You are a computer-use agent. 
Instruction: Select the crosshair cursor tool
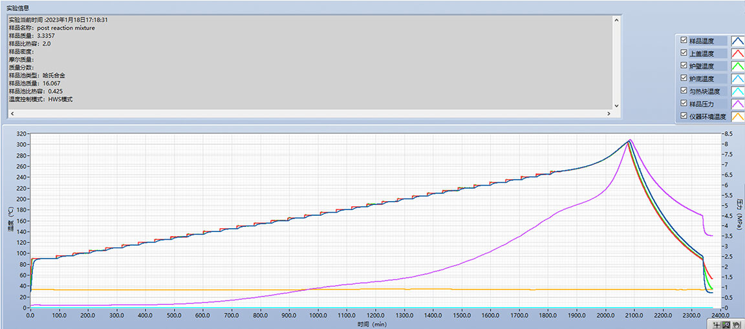click(x=717, y=324)
